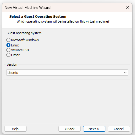
Task: Open wizard Help button
Action: point(15,129)
